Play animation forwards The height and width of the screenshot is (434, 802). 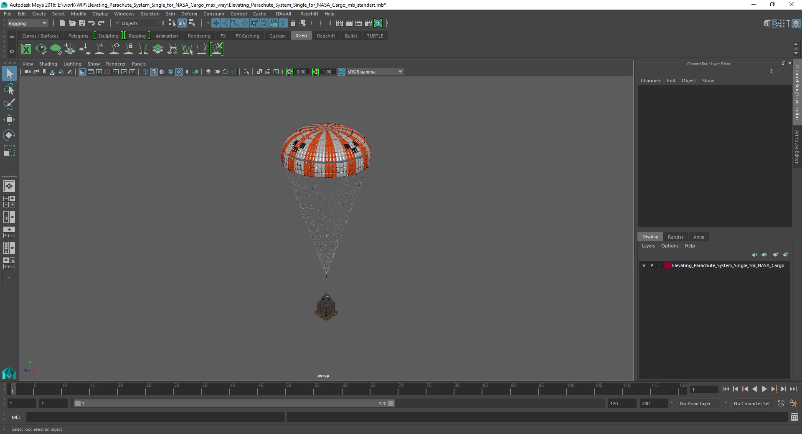(x=764, y=389)
